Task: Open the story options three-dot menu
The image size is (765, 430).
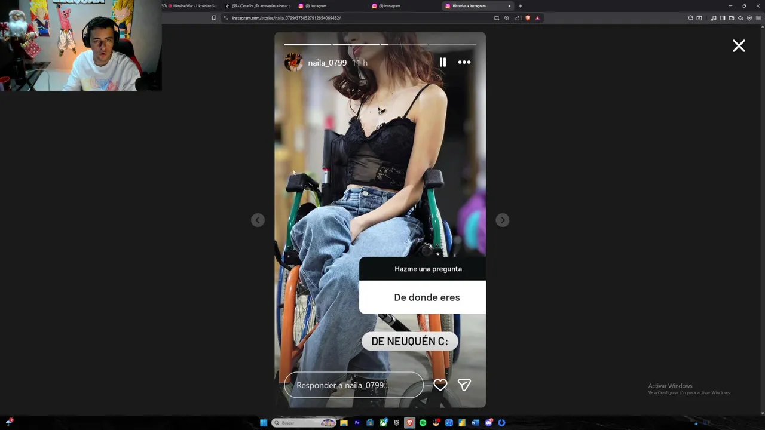Action: tap(464, 62)
